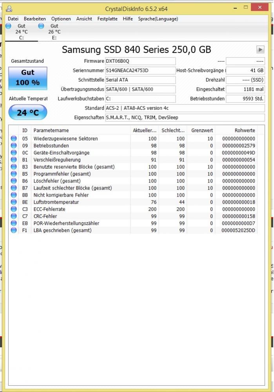Click the Eigenschaften field S.M.A.R.T., NCQ
The height and width of the screenshot is (392, 274).
[185, 117]
